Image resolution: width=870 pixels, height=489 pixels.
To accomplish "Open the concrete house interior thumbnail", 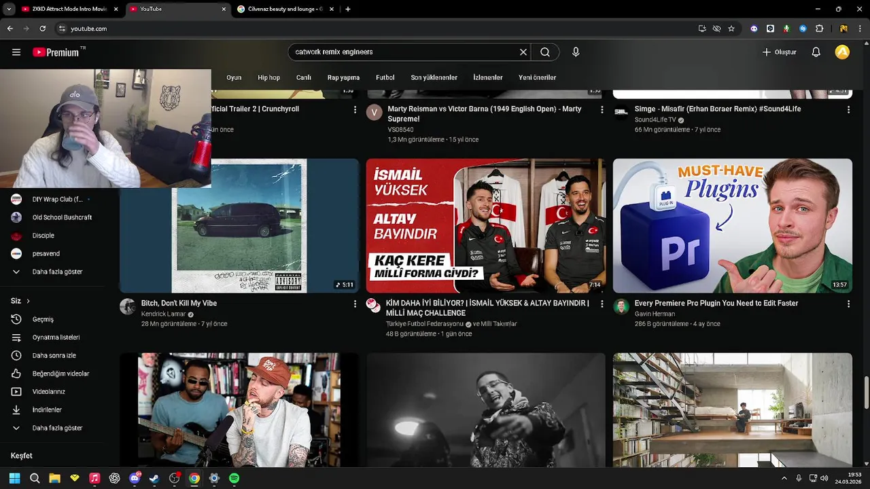I will [732, 410].
